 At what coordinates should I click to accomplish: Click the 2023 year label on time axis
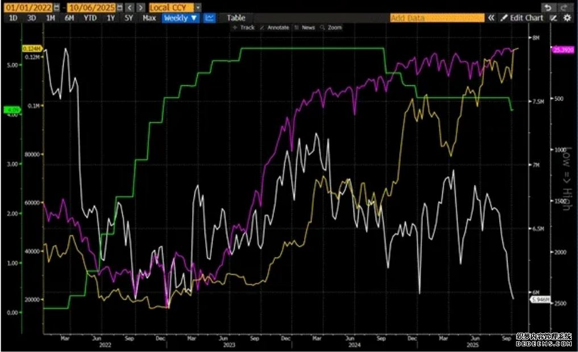point(229,345)
